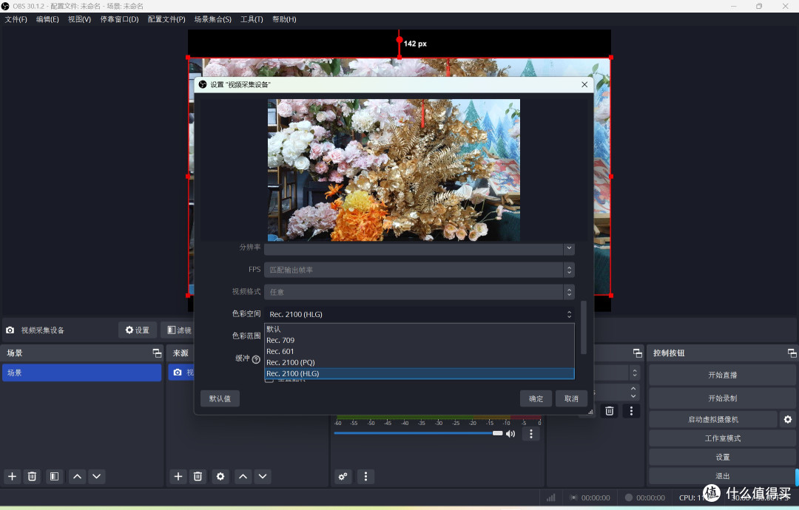Viewport: 799px width, 510px height.
Task: Open the buffering 缓冲 help icon
Action: 256,359
